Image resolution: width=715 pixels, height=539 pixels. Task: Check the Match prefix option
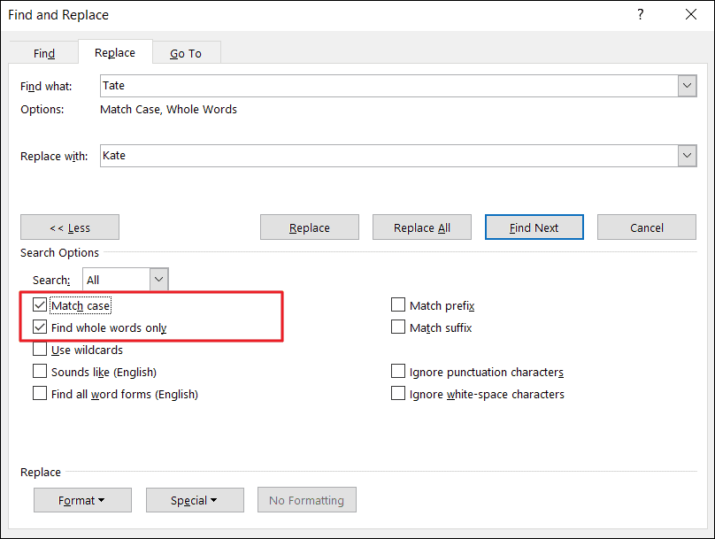tap(398, 304)
